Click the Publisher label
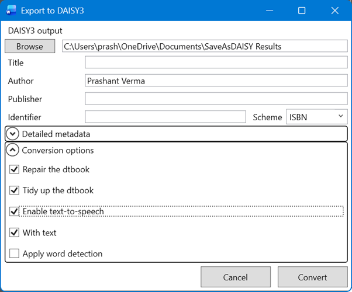This screenshot has width=352, height=292. tap(25, 99)
